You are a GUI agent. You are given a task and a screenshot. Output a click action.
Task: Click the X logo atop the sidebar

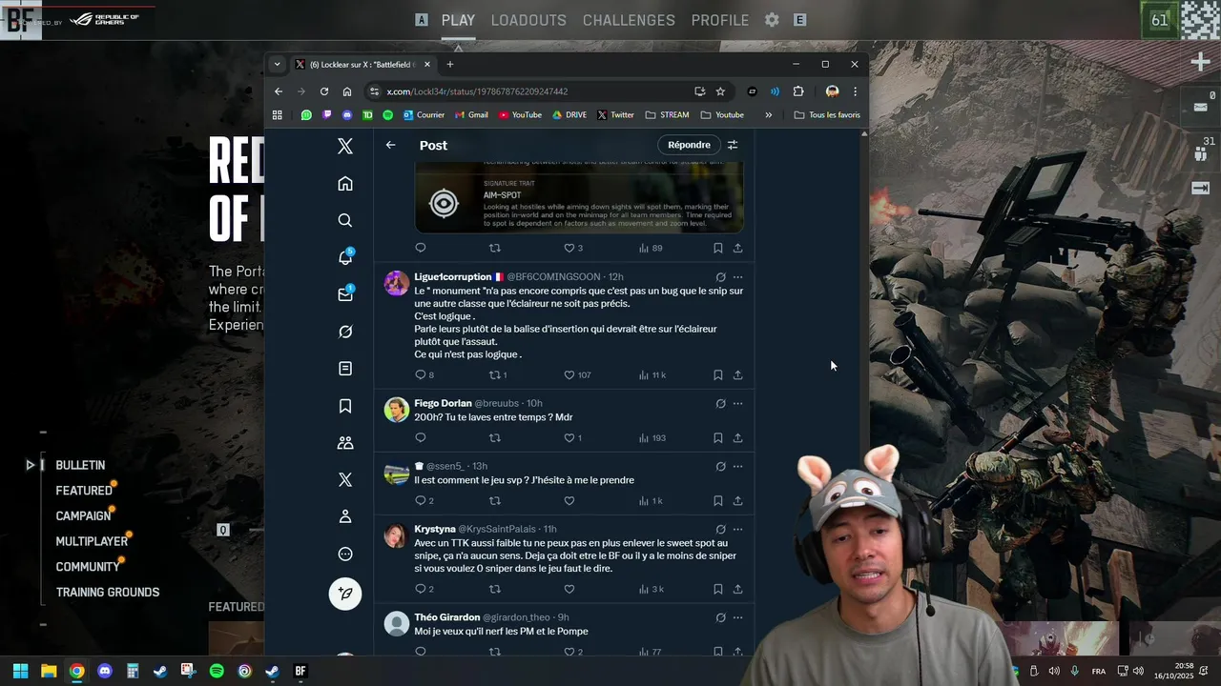pyautogui.click(x=345, y=146)
